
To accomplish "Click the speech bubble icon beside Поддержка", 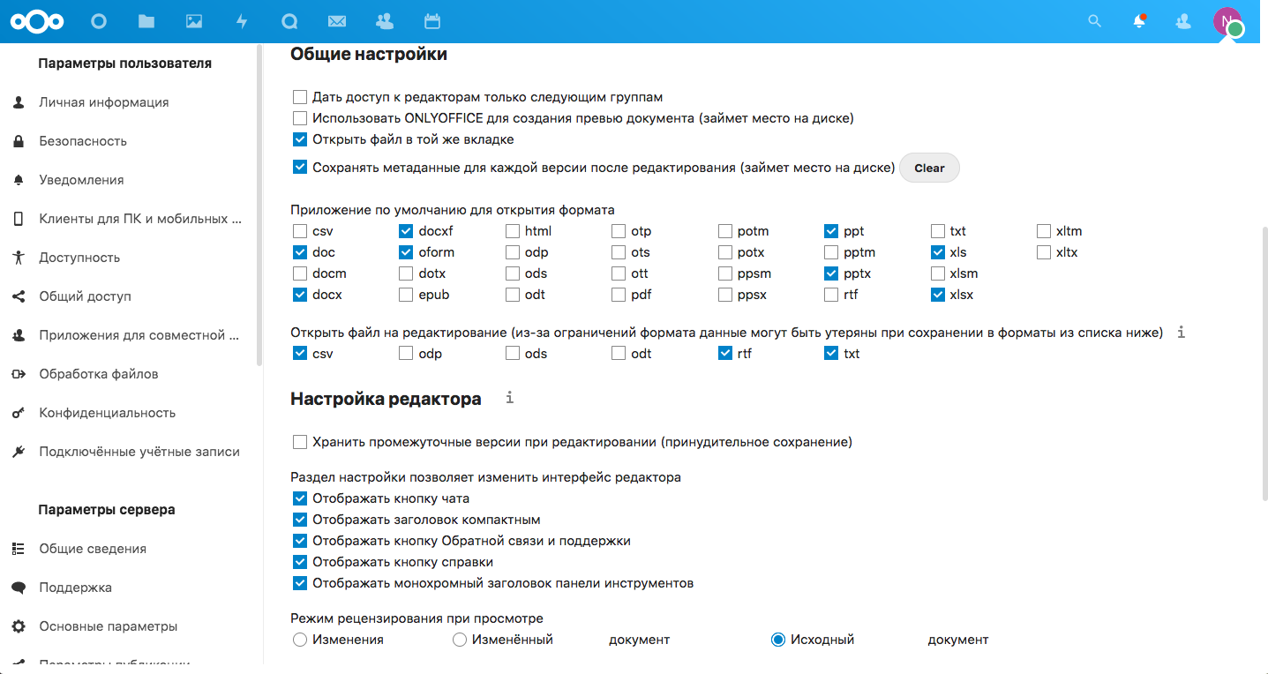I will point(19,588).
